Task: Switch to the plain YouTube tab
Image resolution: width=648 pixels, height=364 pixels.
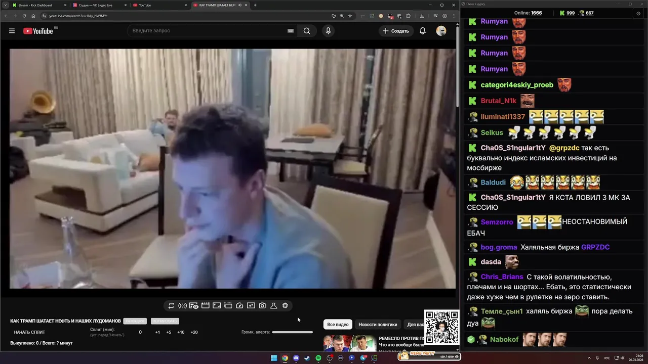Action: tap(159, 5)
